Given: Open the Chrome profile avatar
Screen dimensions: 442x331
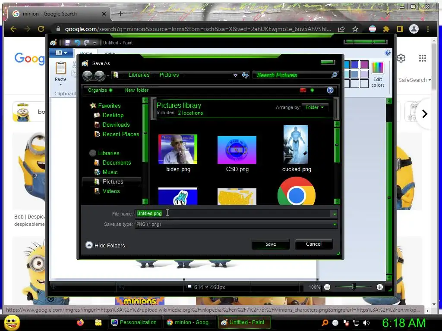Looking at the screenshot, I should [x=414, y=29].
